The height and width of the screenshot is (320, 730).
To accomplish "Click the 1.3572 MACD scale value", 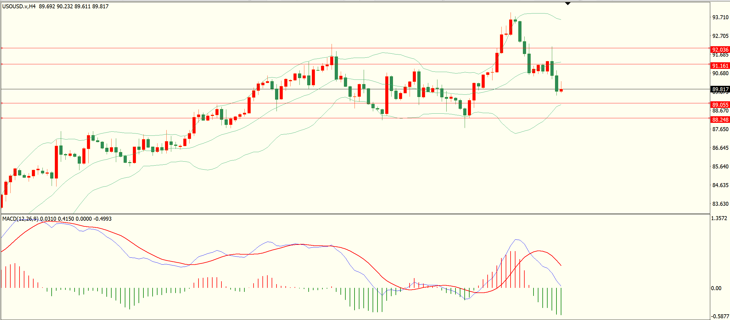I will 719,218.
